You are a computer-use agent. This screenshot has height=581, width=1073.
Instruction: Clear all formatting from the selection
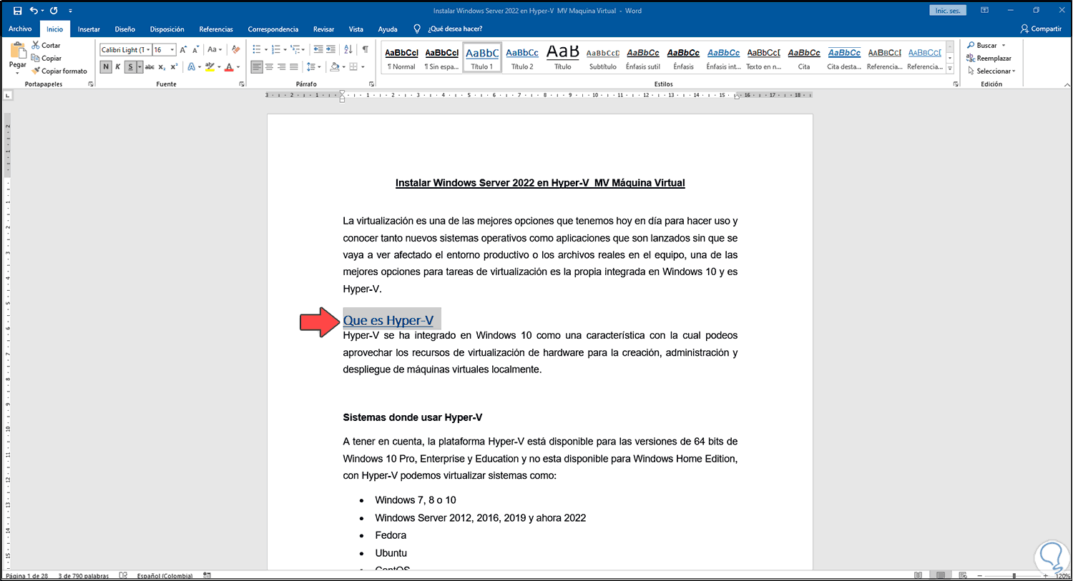pyautogui.click(x=236, y=49)
